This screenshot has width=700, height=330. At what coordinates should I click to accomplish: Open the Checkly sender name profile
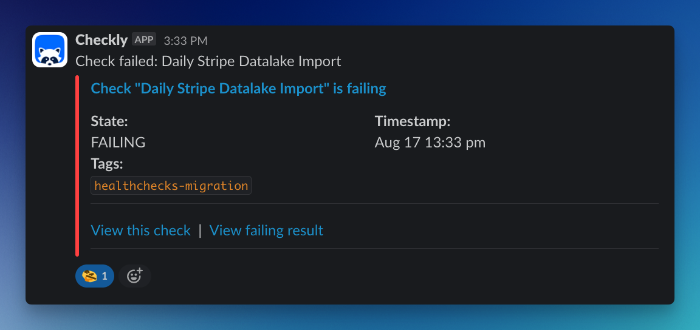tap(101, 40)
